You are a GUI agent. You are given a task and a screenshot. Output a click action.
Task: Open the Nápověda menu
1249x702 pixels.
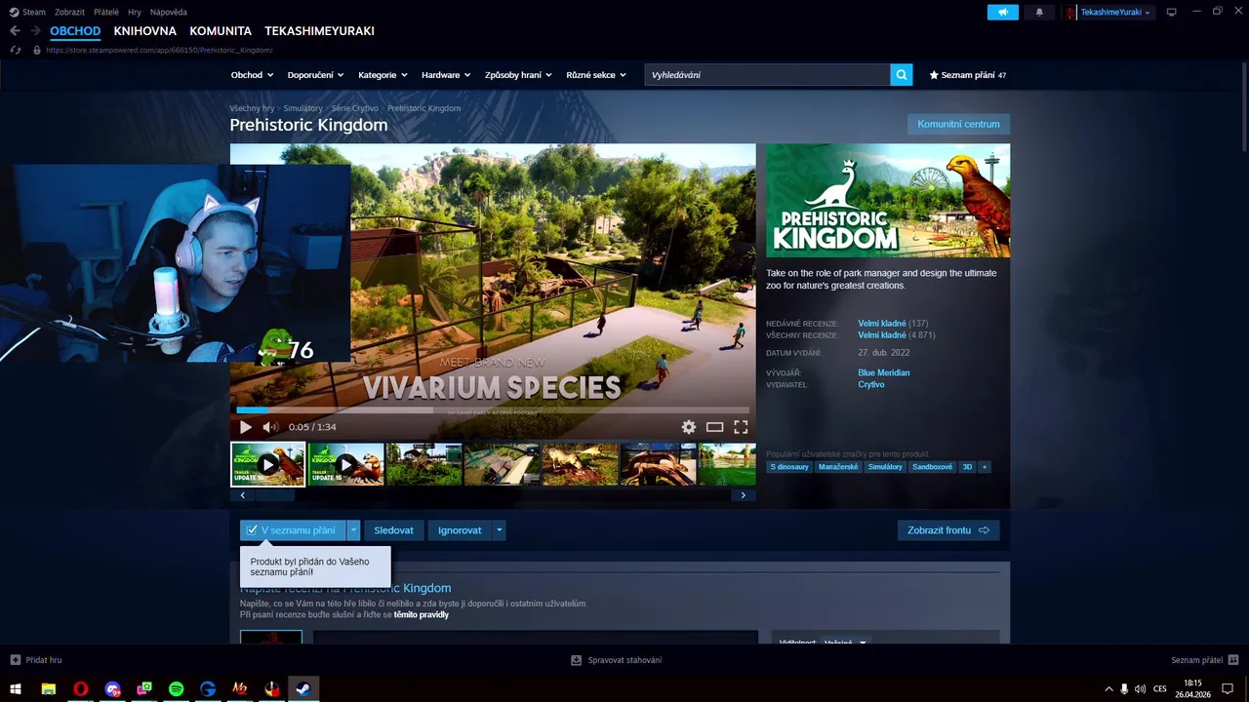tap(169, 12)
